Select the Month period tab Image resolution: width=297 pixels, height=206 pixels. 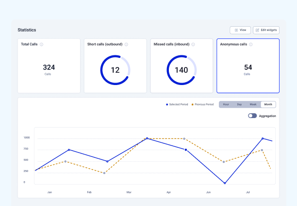[268, 104]
